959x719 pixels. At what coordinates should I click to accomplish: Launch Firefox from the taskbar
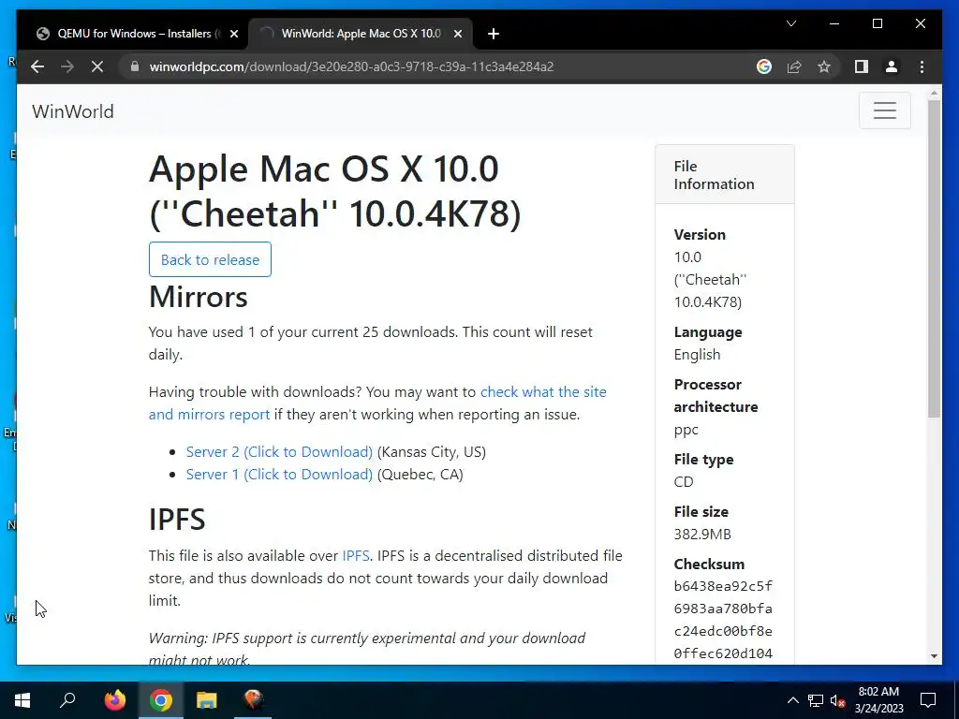tap(114, 700)
